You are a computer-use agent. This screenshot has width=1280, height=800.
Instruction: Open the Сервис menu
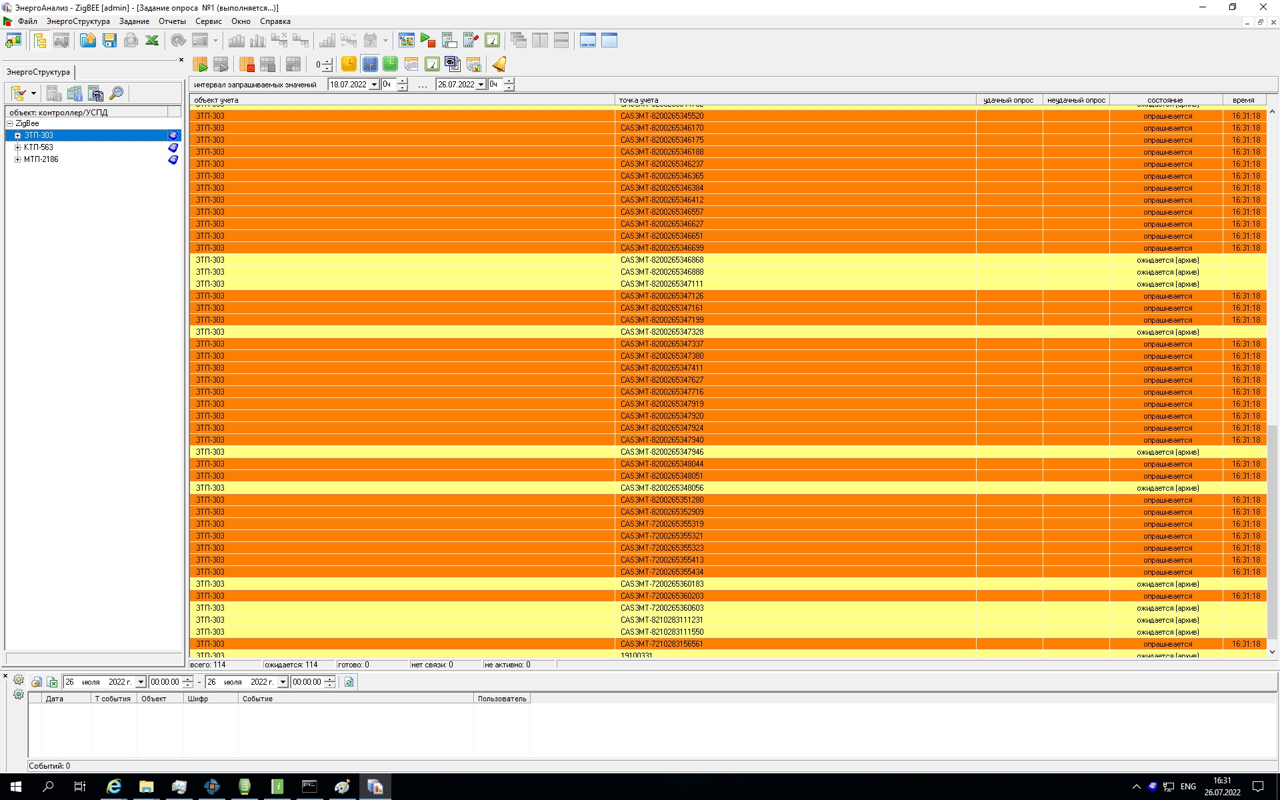(x=209, y=21)
